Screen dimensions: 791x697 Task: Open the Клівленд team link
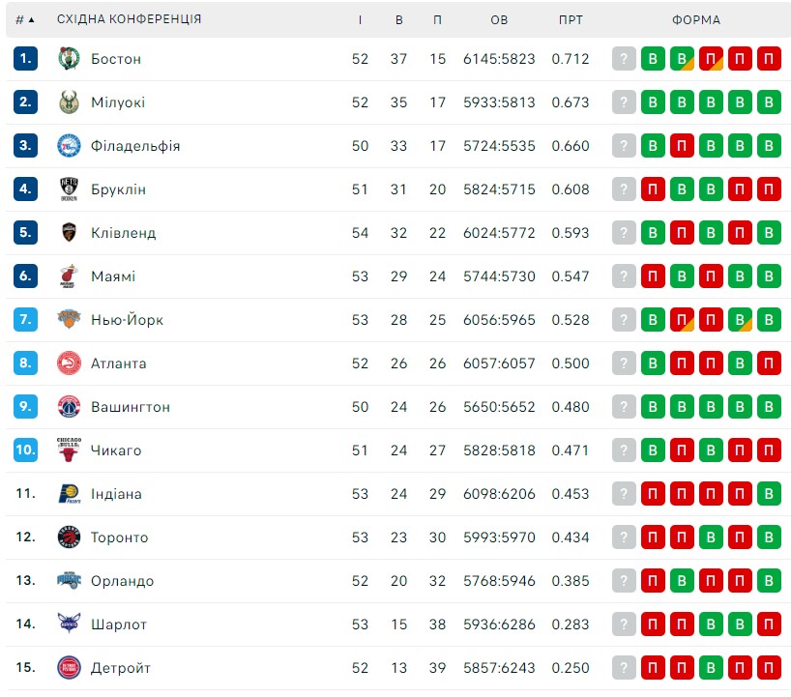123,233
